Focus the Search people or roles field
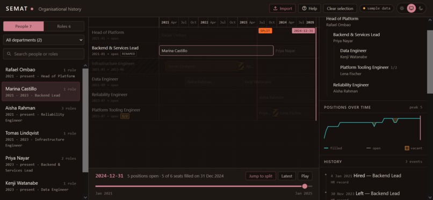 [44, 54]
